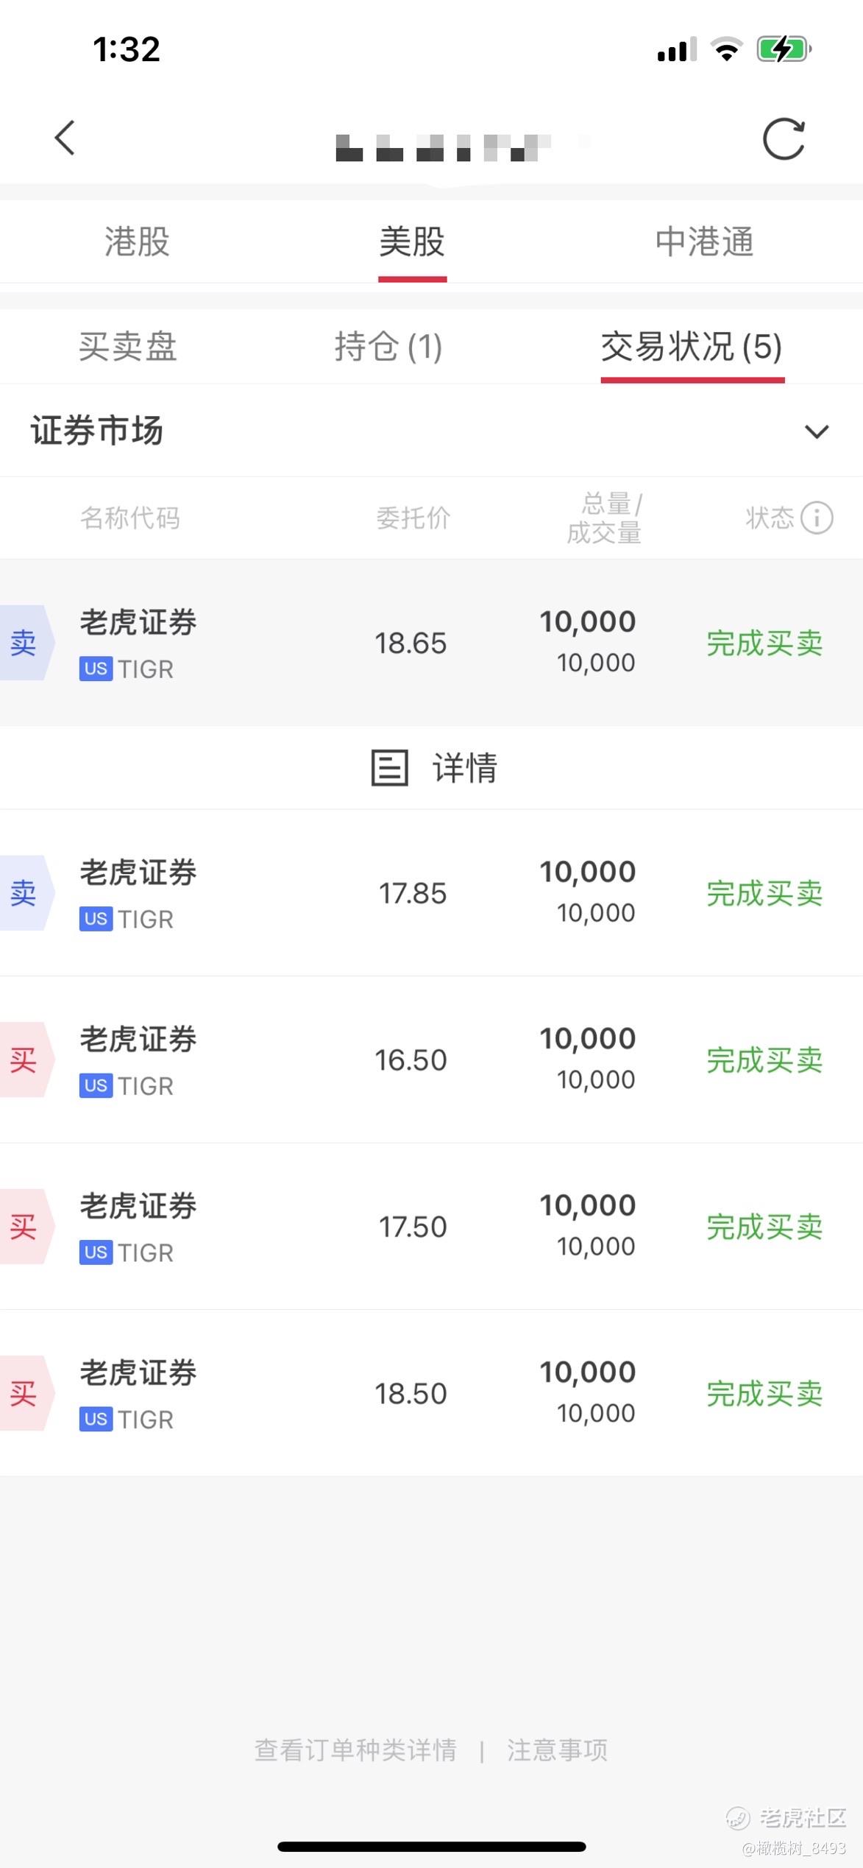Select the 交易状况 (5) tab
The image size is (863, 1868).
[x=692, y=346]
